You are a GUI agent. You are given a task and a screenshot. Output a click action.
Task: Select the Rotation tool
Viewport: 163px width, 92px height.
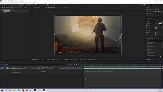click(x=12, y=5)
